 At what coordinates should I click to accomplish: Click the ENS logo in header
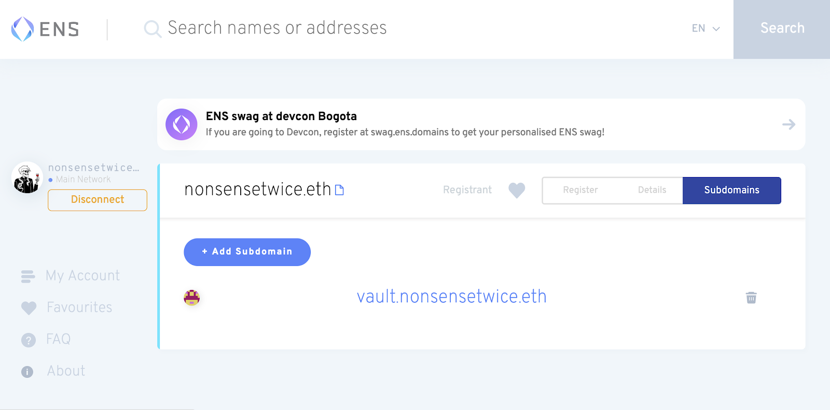pyautogui.click(x=45, y=29)
